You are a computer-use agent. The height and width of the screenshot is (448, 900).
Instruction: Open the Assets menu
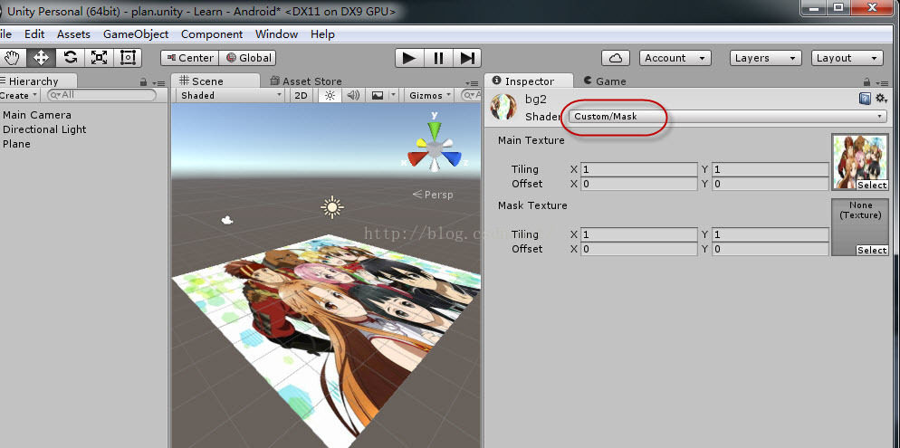(73, 34)
